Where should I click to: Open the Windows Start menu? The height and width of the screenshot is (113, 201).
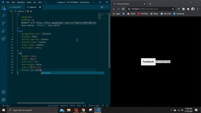click(x=3, y=110)
